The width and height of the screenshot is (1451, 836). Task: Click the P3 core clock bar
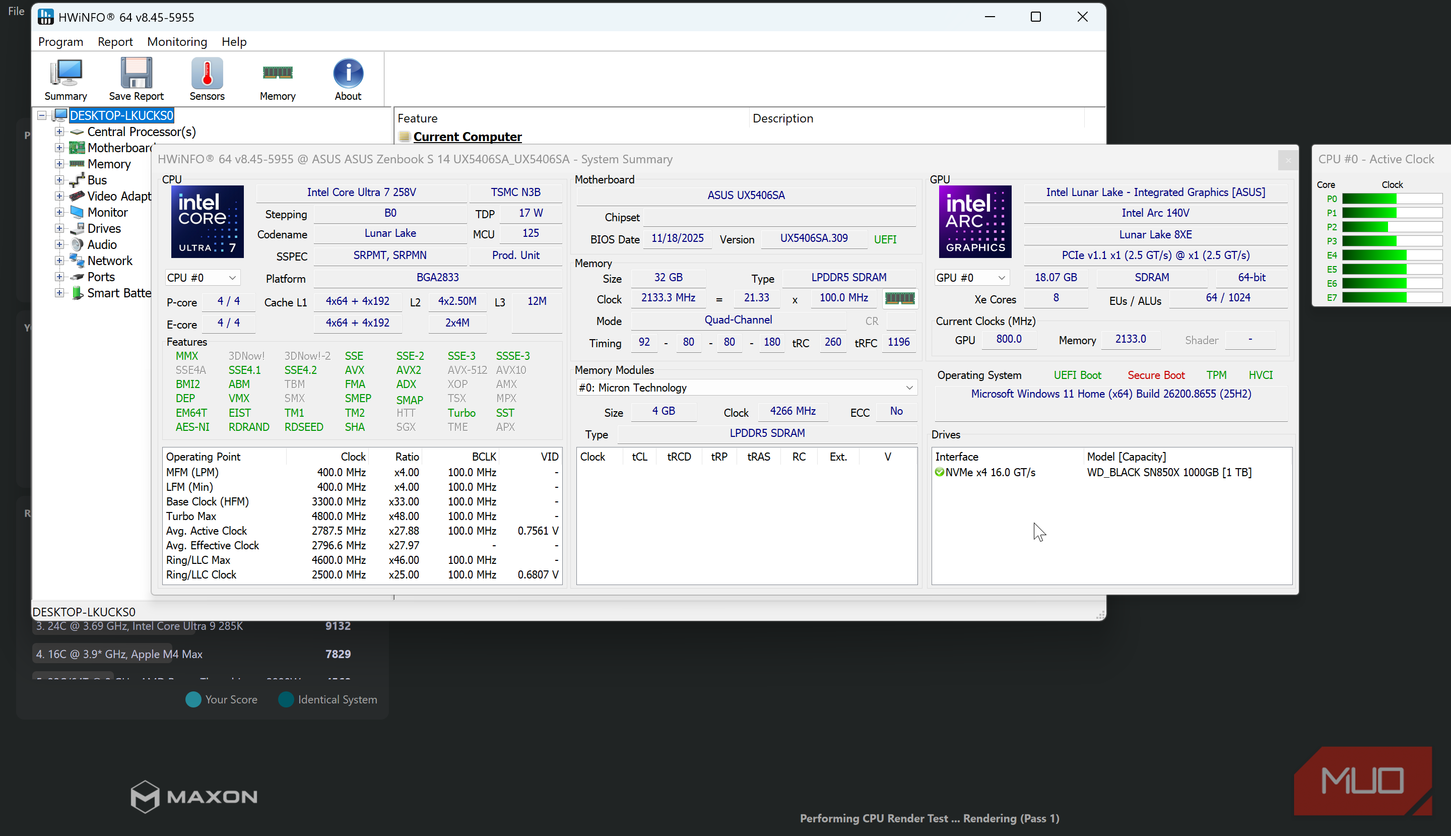pos(1392,241)
